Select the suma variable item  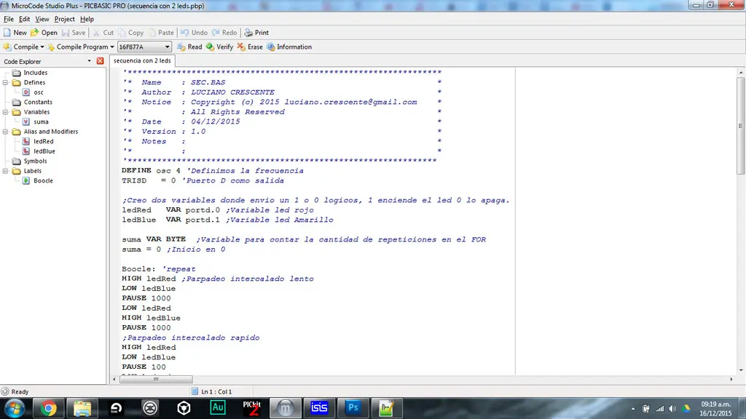pyautogui.click(x=41, y=121)
